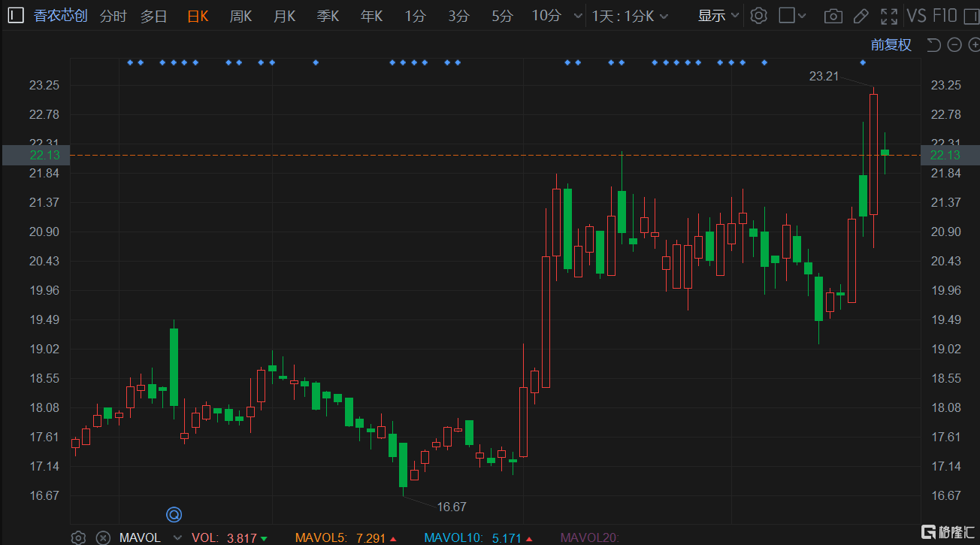Click the VOL: 3.817 readout

point(230,537)
